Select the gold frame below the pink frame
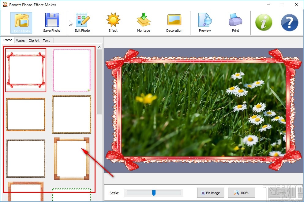This screenshot has height=202, width=304. 72,114
